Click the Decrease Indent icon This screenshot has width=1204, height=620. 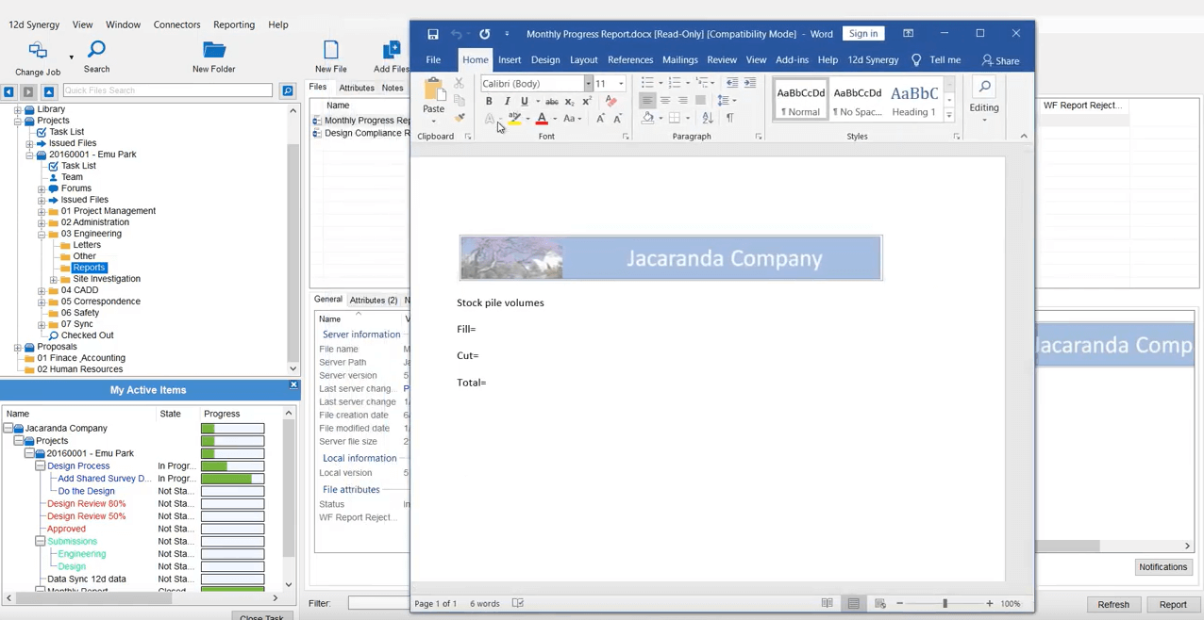(x=732, y=84)
